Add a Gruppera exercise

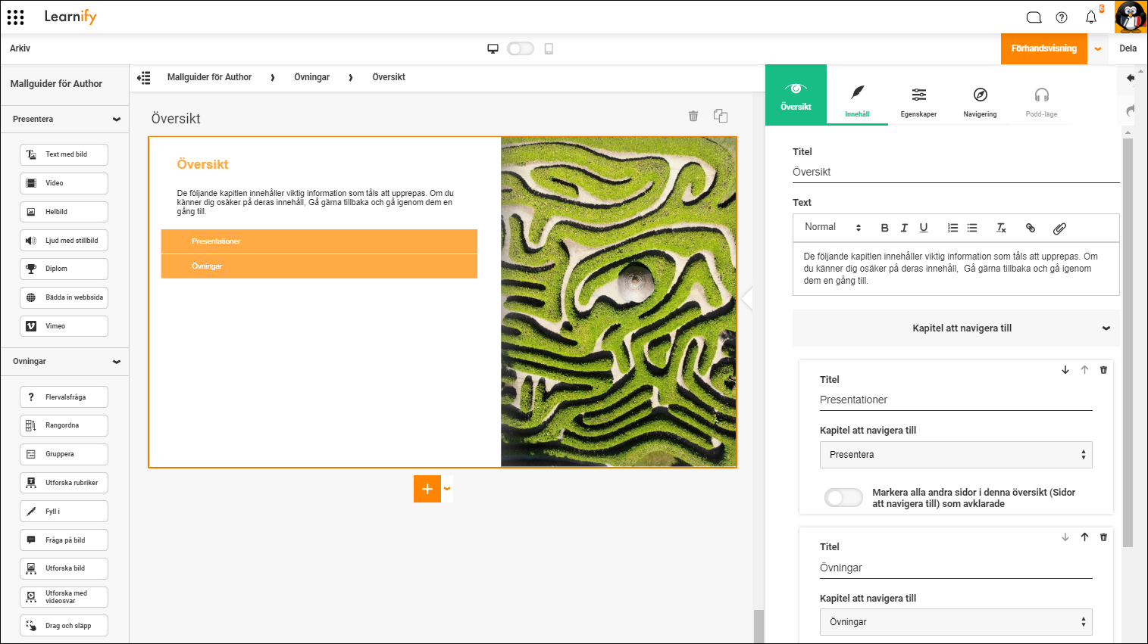point(64,454)
